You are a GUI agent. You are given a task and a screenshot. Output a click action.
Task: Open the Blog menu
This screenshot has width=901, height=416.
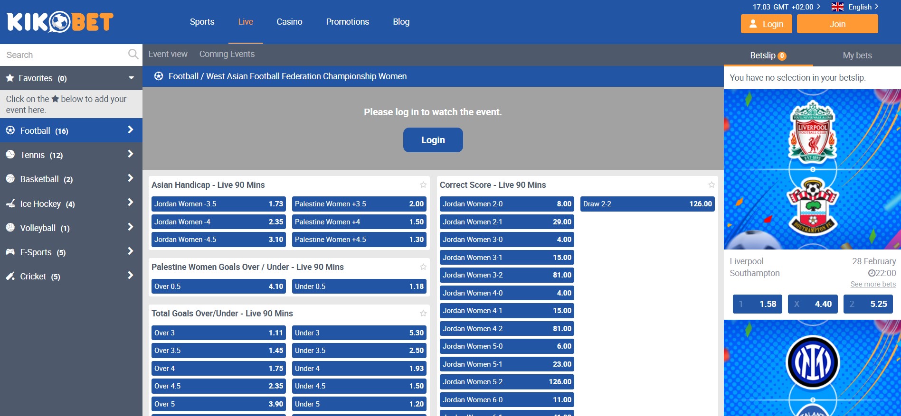point(401,22)
